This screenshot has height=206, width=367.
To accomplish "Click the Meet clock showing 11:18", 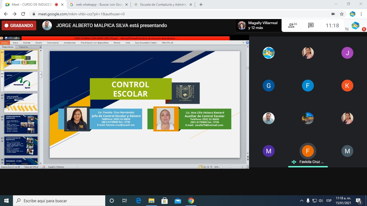I will coord(332,25).
